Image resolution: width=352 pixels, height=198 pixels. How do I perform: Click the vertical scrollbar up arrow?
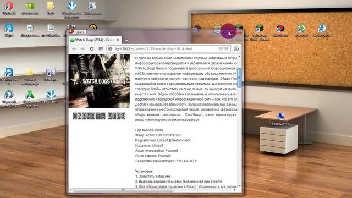(x=239, y=56)
